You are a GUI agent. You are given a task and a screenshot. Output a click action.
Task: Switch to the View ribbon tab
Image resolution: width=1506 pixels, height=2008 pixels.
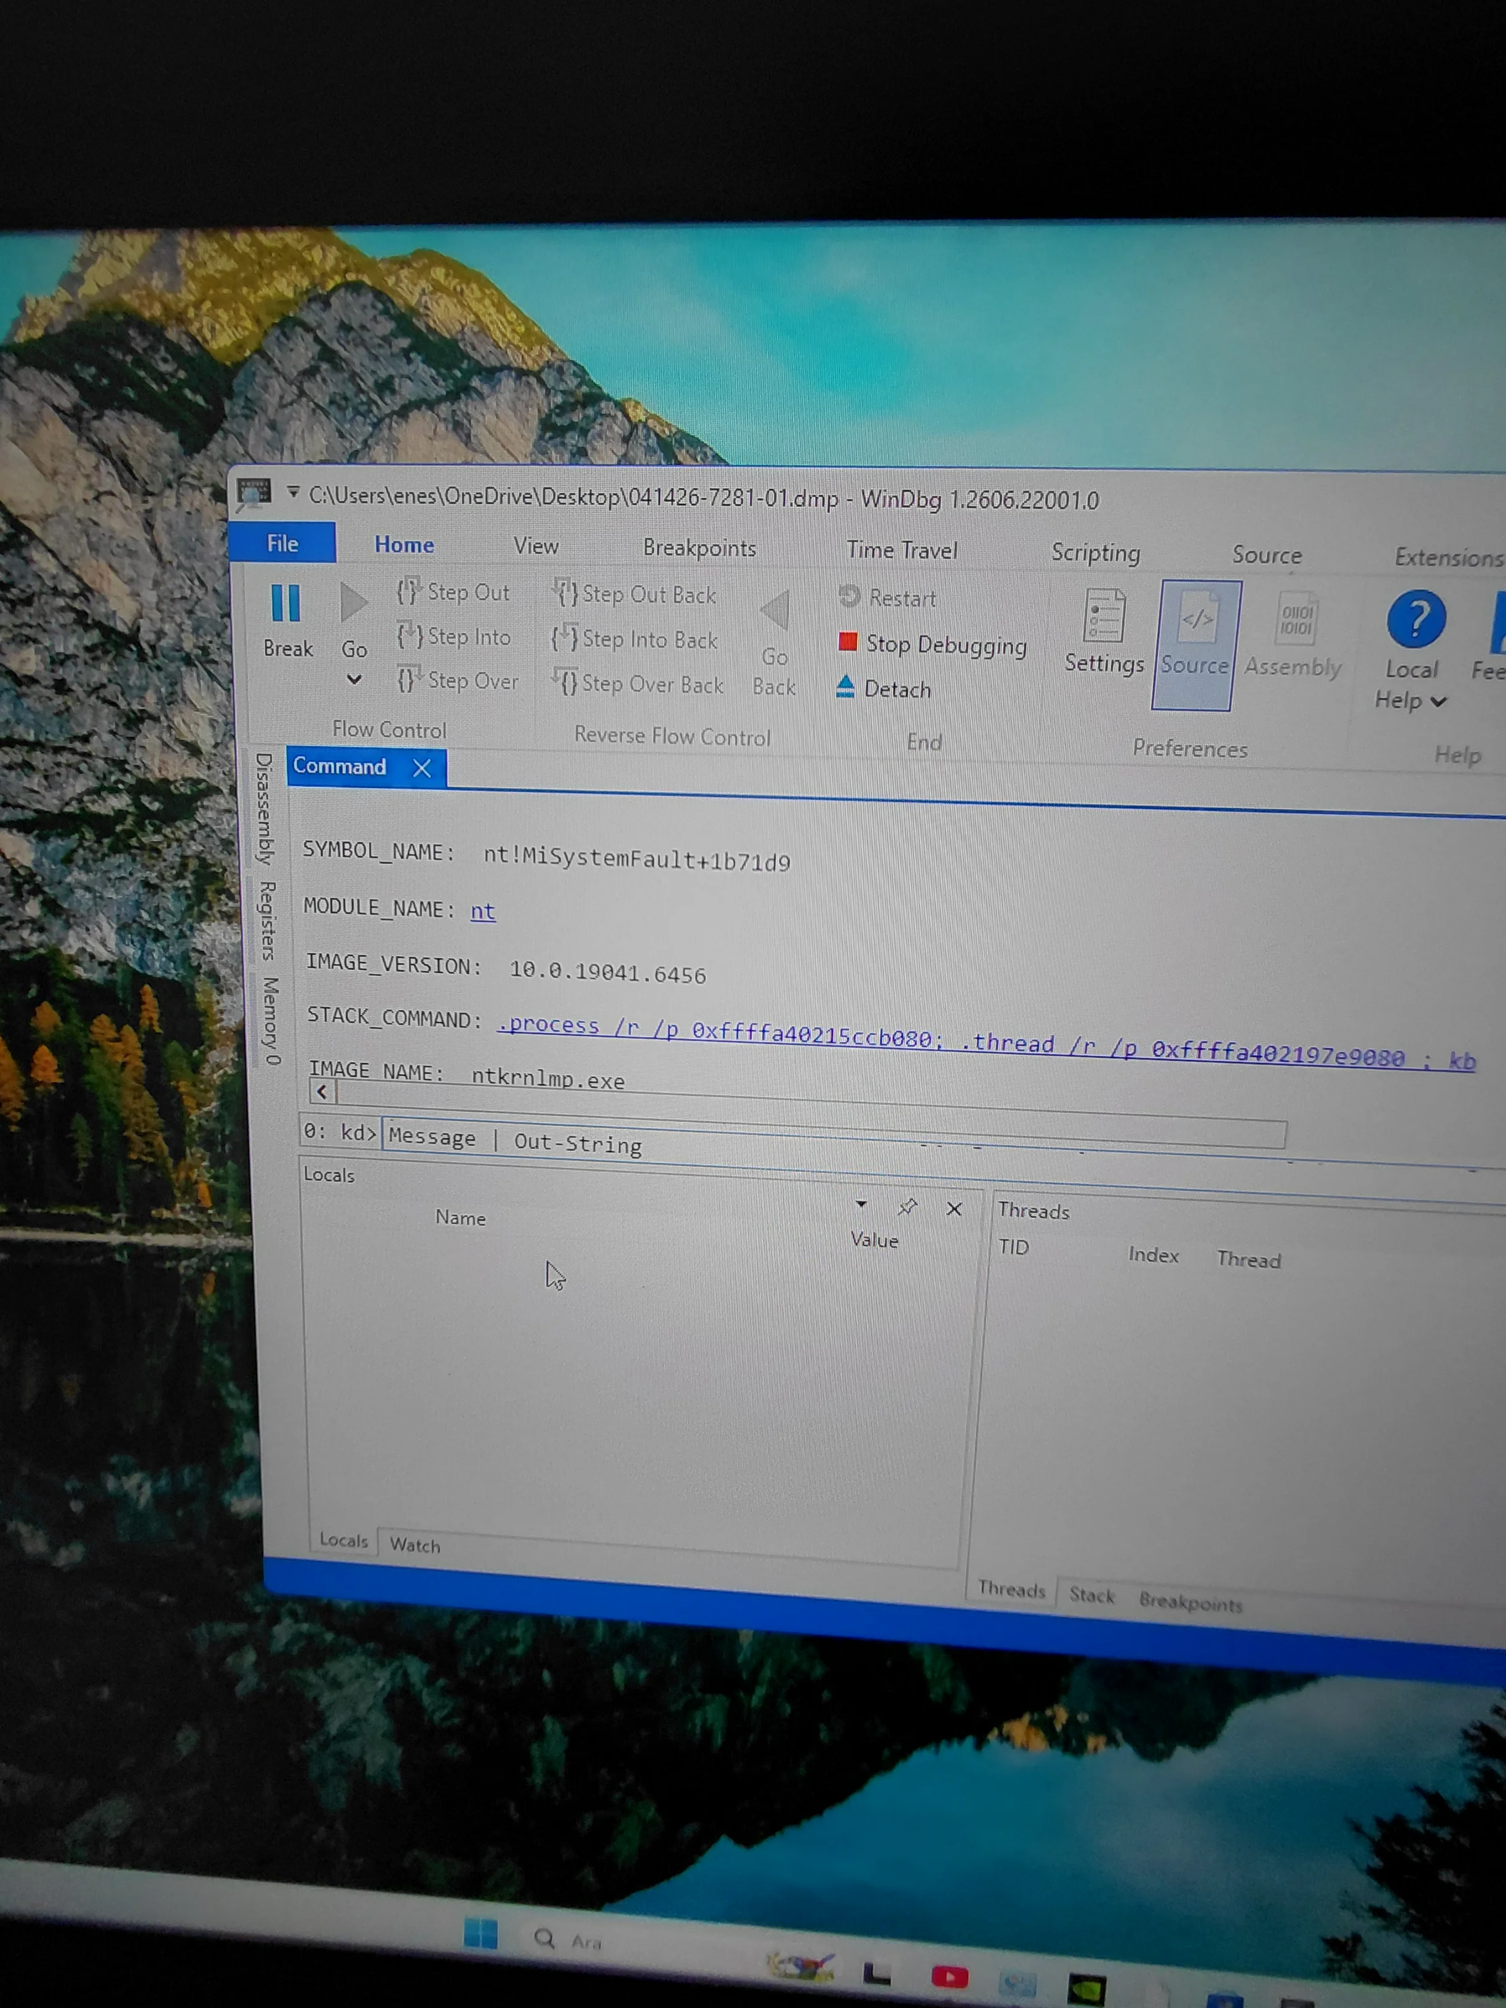coord(536,546)
